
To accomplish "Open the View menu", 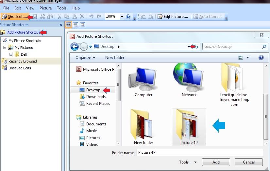I will [30, 8].
